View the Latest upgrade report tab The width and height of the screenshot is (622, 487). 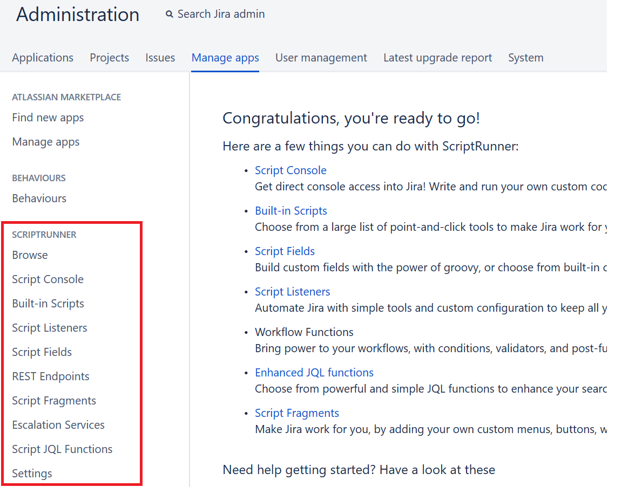437,58
